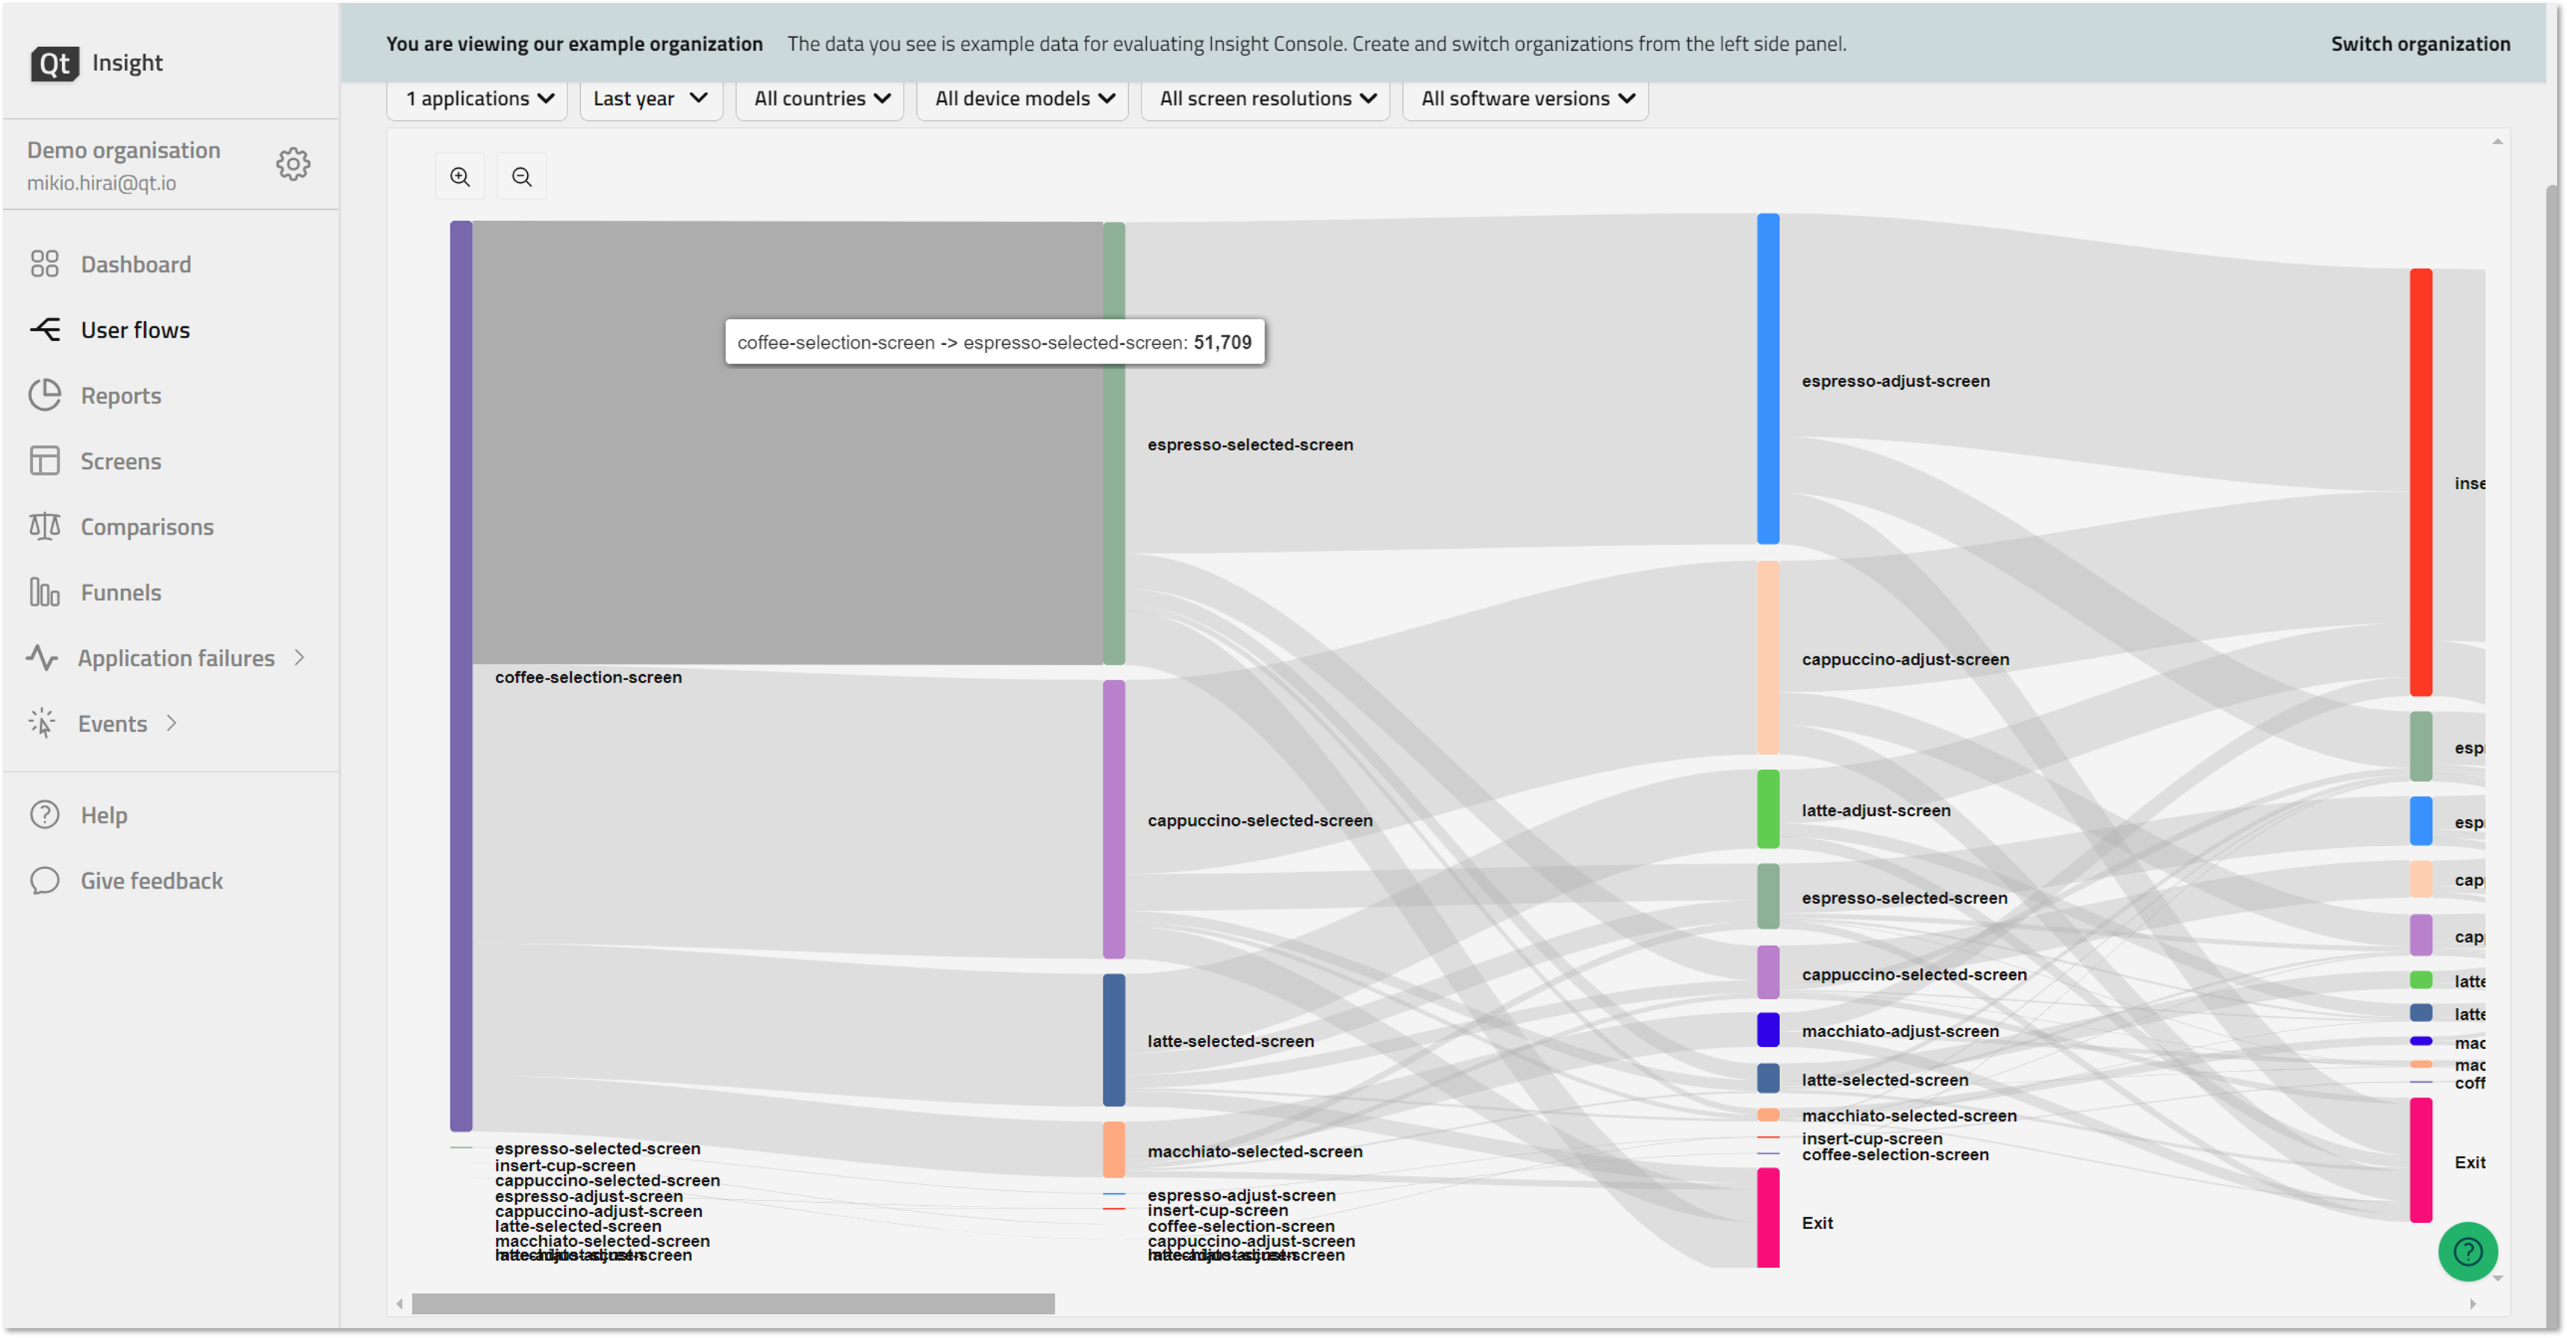Open organisation settings gear icon
This screenshot has height=1338, width=2567.
(x=293, y=164)
